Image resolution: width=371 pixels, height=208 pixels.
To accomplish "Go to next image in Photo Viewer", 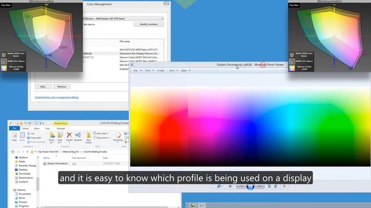I will pos(260,187).
